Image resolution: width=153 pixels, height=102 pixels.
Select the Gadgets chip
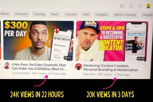coord(102,15)
